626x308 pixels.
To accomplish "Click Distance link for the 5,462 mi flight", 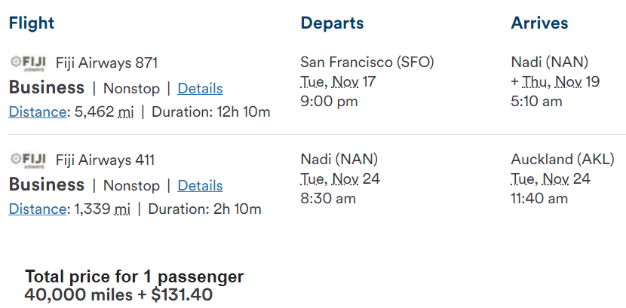I will 37,112.
